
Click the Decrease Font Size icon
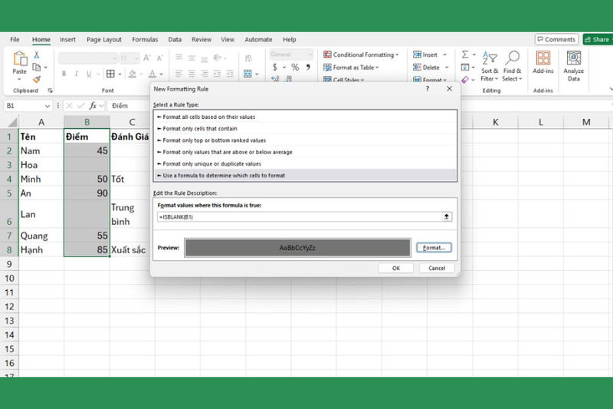coord(159,58)
